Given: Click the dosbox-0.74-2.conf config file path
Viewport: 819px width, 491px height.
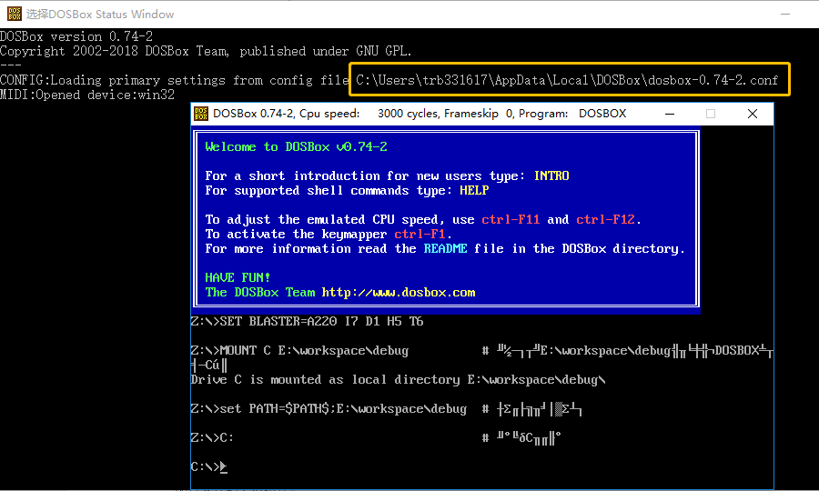Looking at the screenshot, I should coord(567,80).
